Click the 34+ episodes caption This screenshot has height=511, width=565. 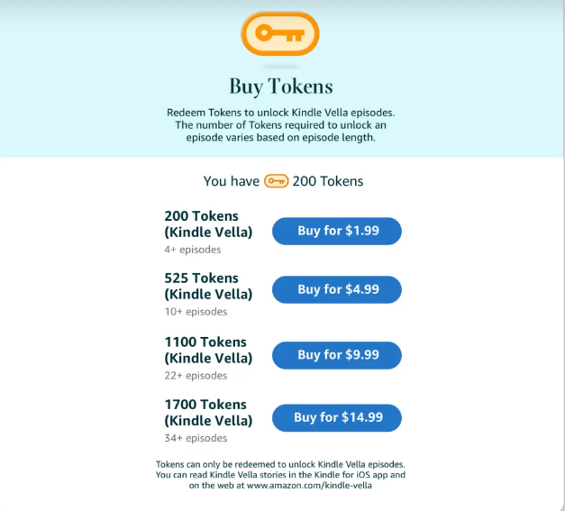[x=196, y=438]
